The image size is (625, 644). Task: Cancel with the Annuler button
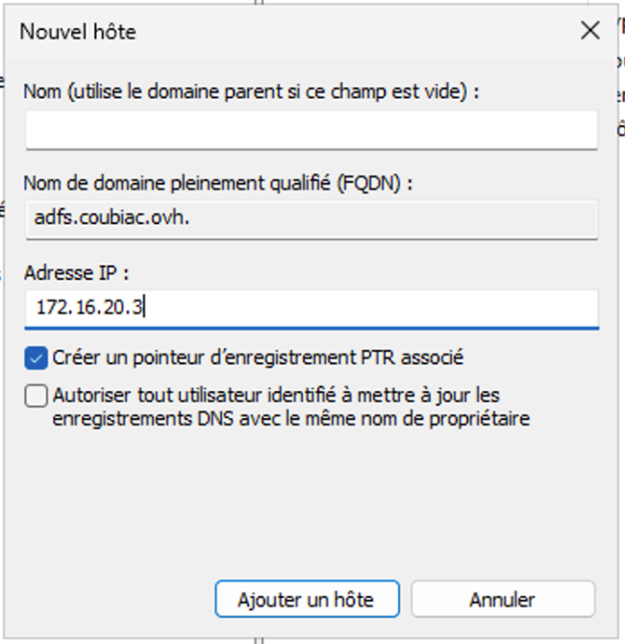pos(502,599)
